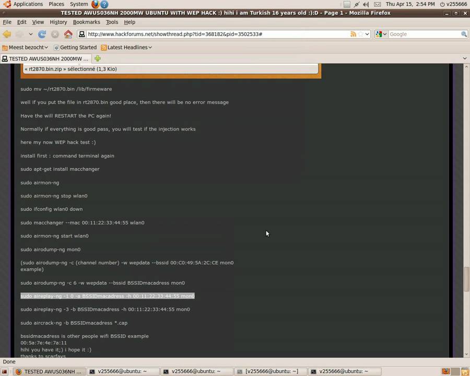Launch Firefox from the top panel icon

[96, 4]
